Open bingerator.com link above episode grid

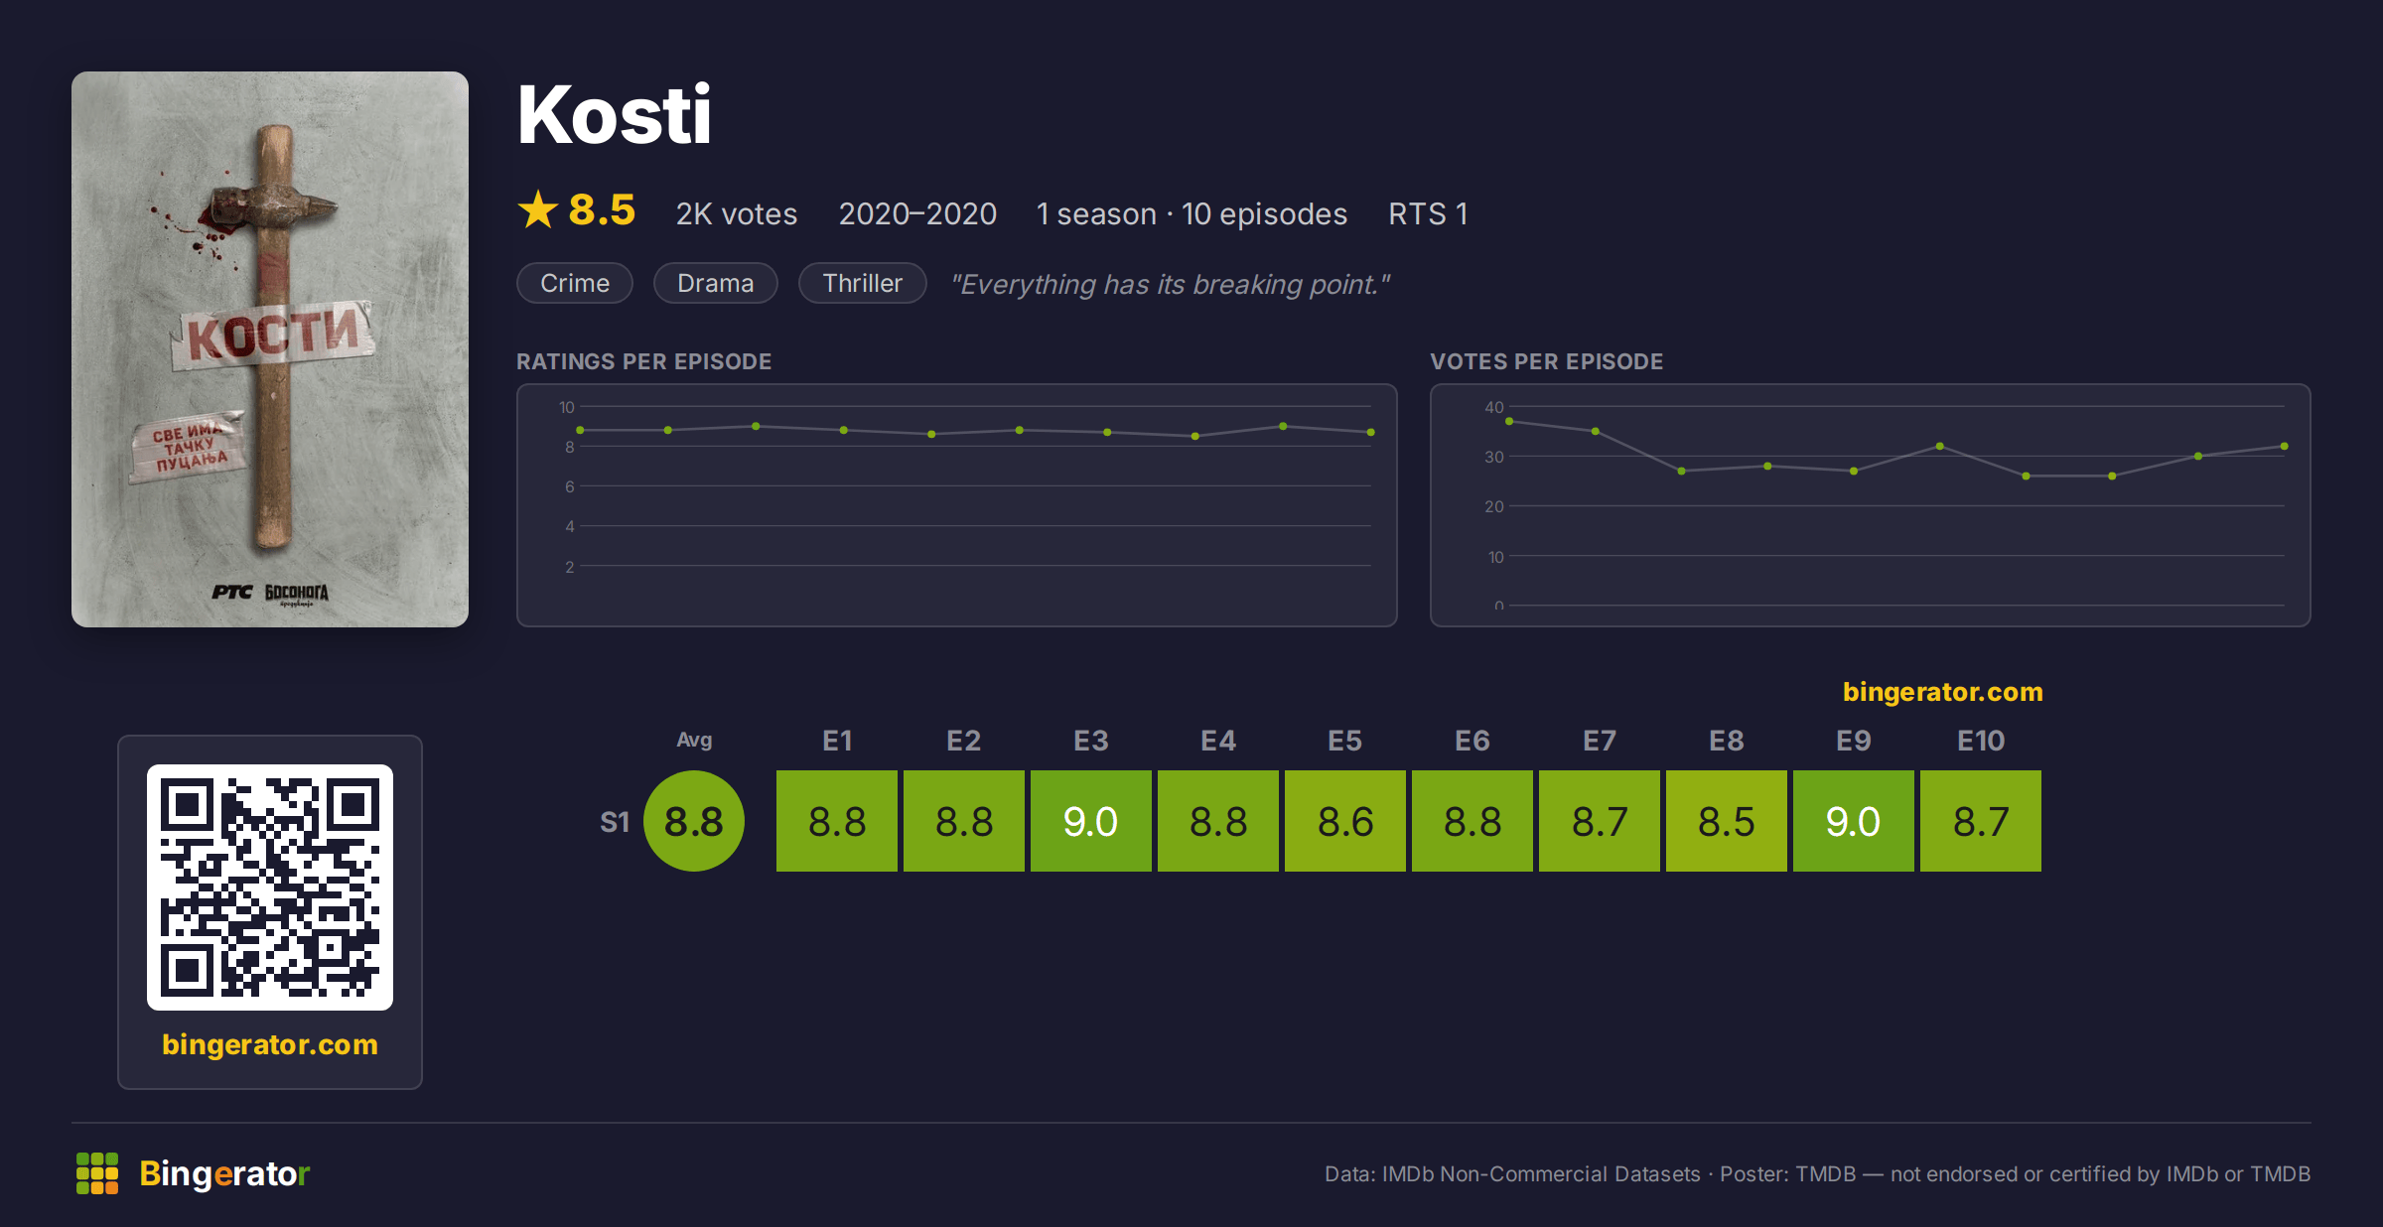[1943, 692]
